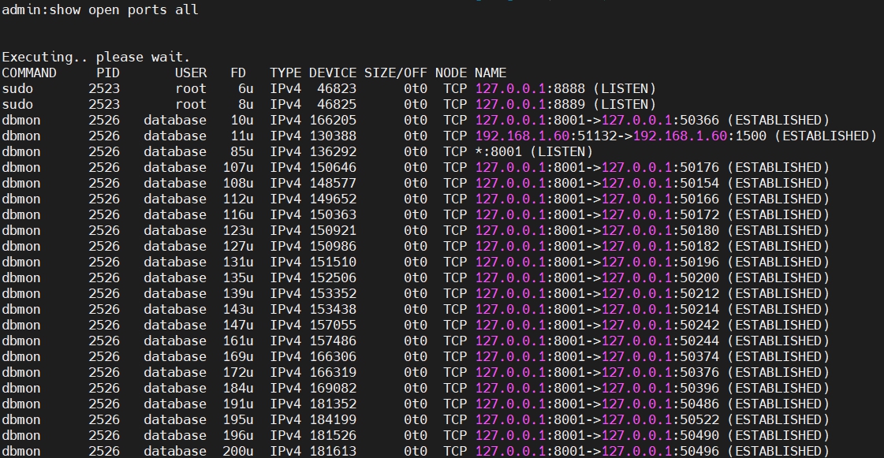Click the COMMAND column header
This screenshot has width=884, height=458.
pyautogui.click(x=29, y=73)
